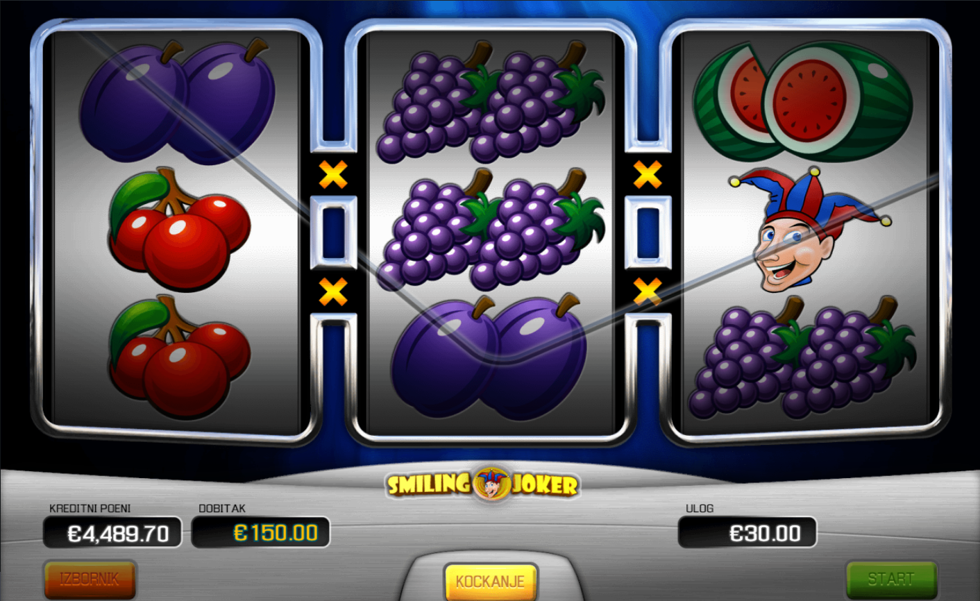Toggle lower-left yellow X hold marker
980x601 pixels.
tap(333, 292)
